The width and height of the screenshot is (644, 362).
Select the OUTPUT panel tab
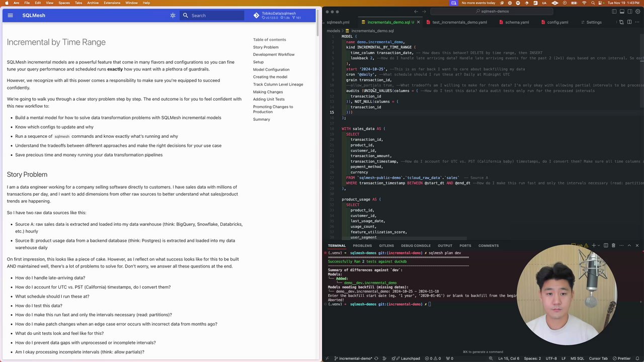tap(445, 246)
